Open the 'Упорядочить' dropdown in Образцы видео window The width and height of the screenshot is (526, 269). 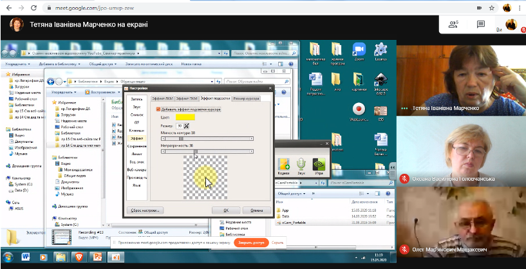pyautogui.click(x=64, y=92)
